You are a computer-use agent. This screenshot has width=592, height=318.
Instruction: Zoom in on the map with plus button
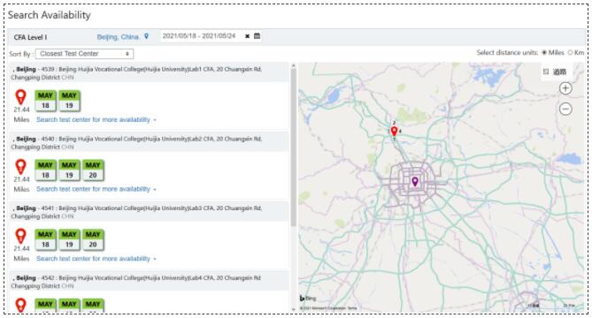click(565, 88)
